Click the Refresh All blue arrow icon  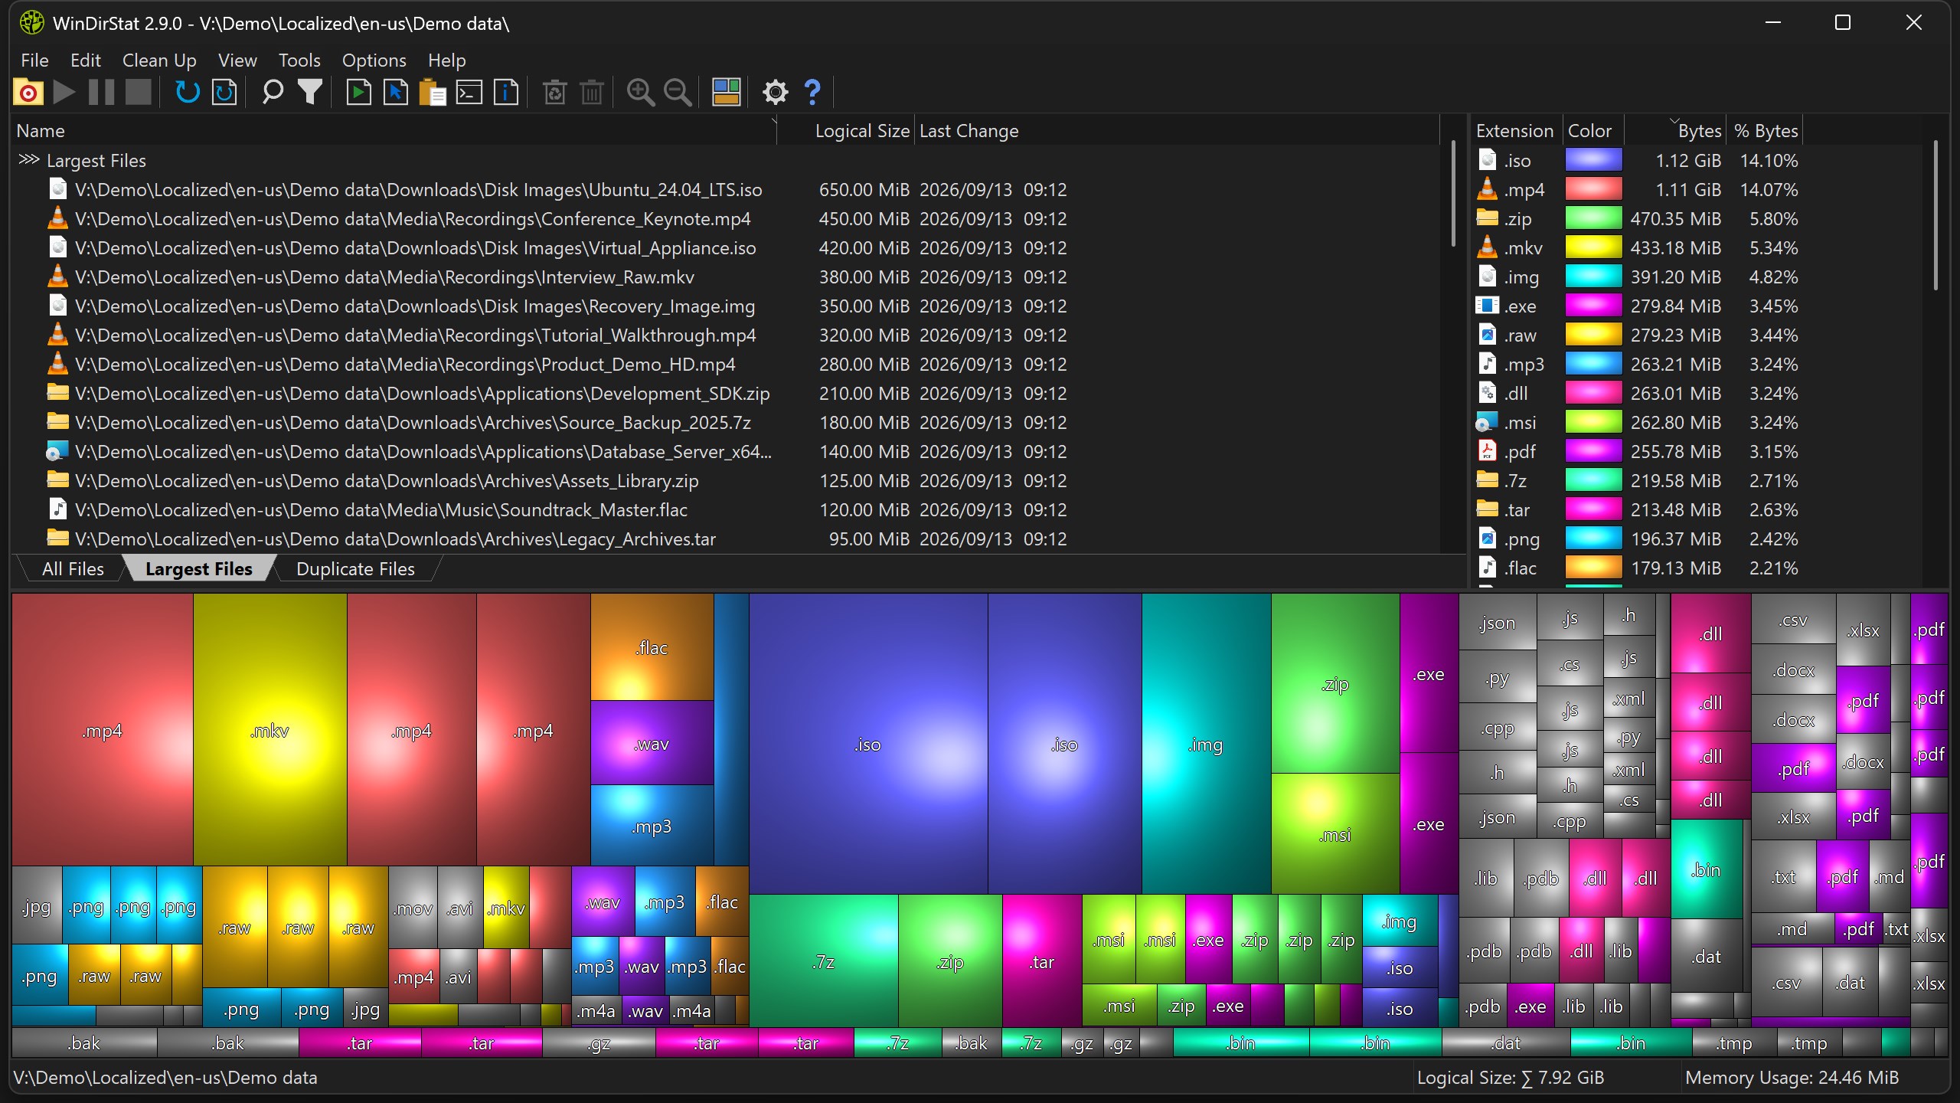pyautogui.click(x=188, y=93)
